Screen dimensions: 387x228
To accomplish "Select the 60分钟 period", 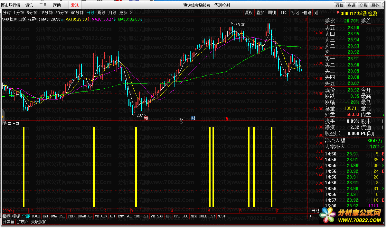I will (x=77, y=13).
